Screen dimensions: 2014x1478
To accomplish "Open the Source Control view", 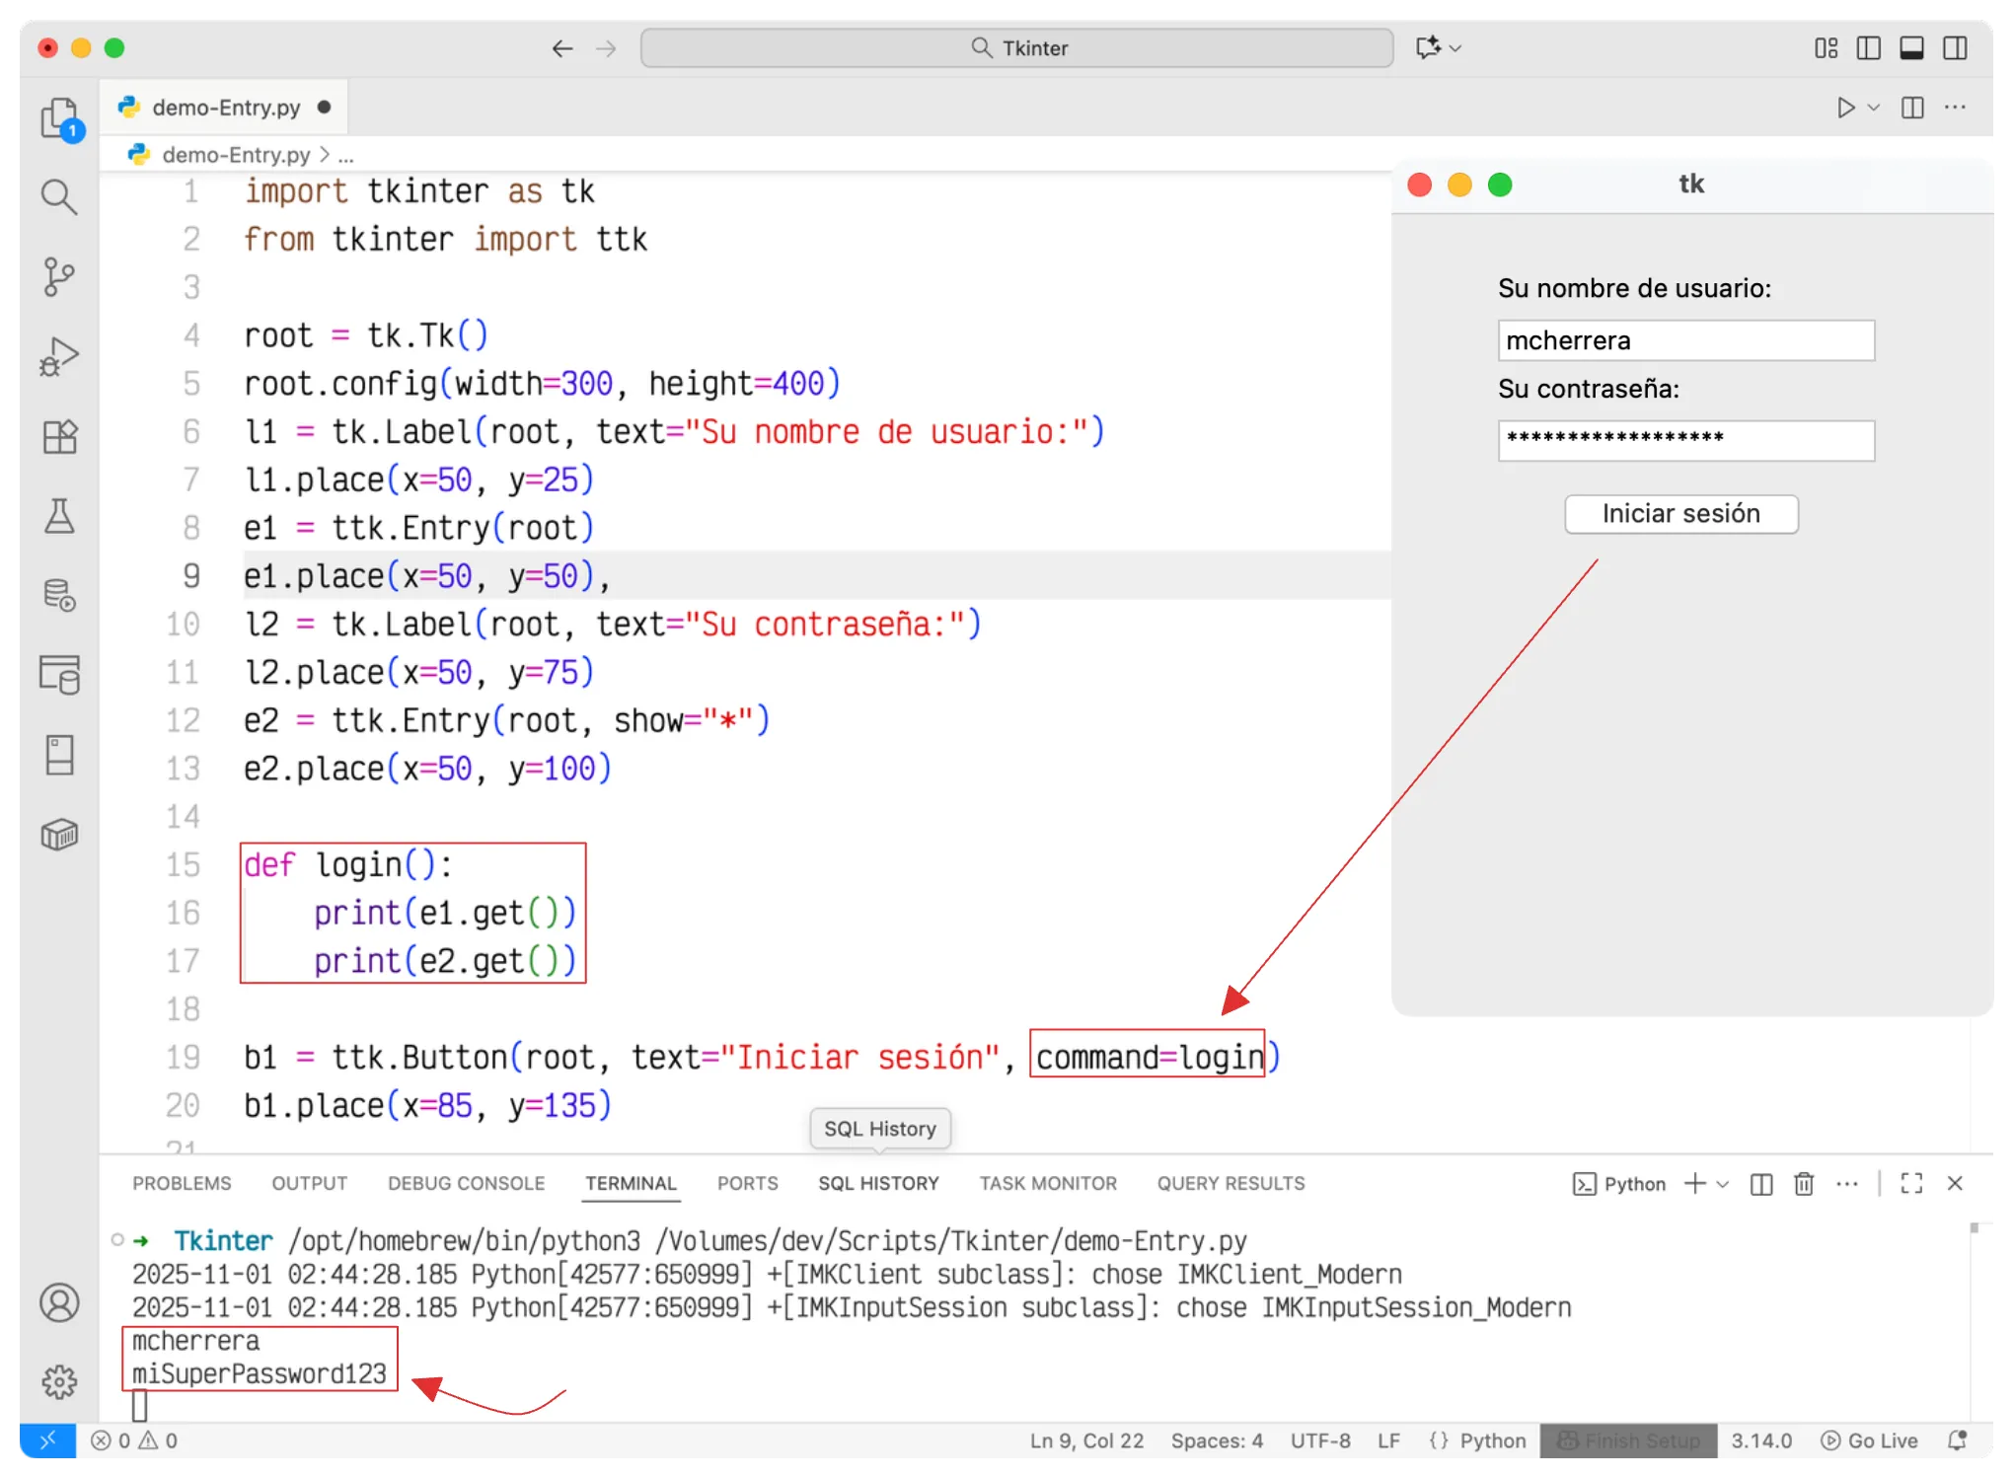I will pos(59,277).
